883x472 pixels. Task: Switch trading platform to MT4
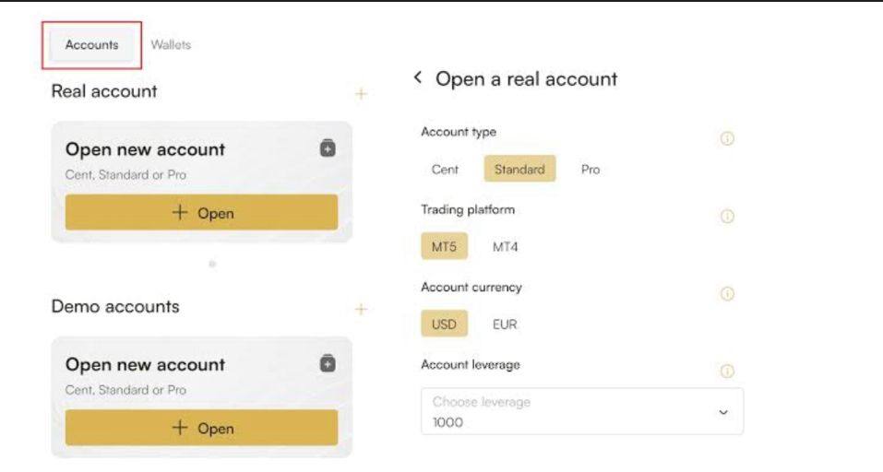point(505,247)
